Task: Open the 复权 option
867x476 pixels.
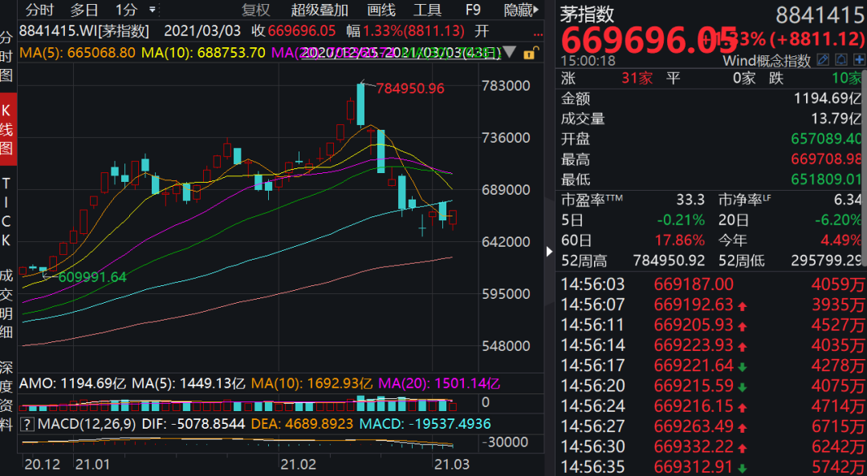Action: [256, 10]
